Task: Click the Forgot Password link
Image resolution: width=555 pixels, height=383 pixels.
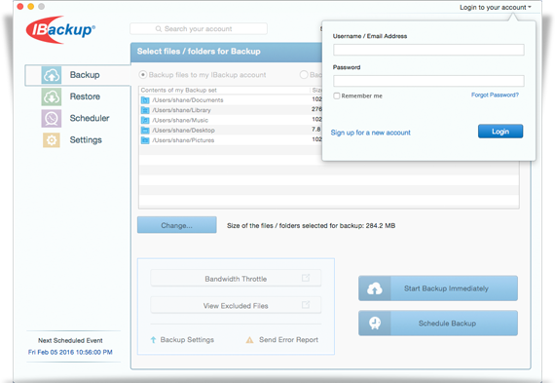Action: [495, 95]
